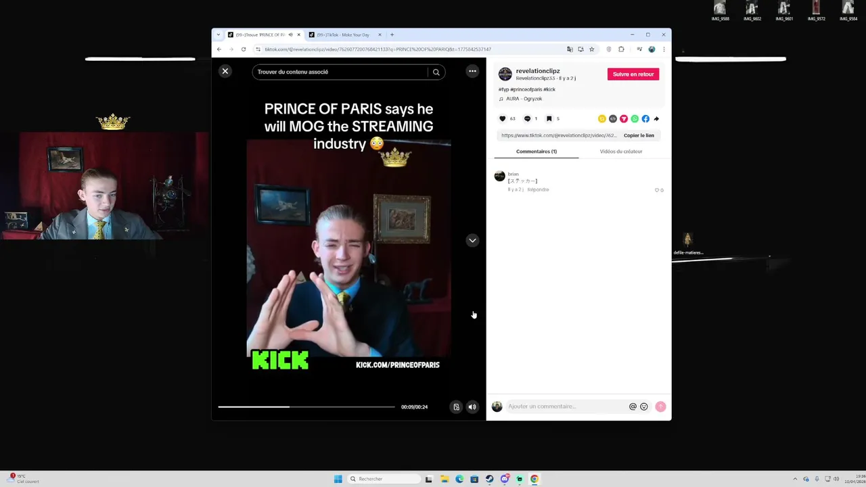Open Steam from the taskbar
The image size is (866, 487).
(x=489, y=479)
